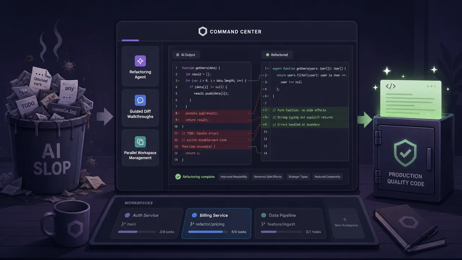Click the green dot in Refactored tab
462x260 pixels.
(x=267, y=55)
